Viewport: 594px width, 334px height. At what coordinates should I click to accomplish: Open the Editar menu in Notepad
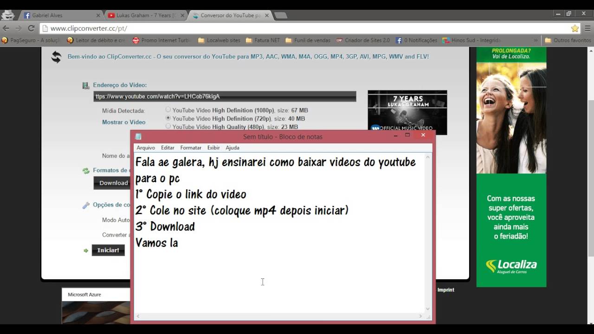click(x=168, y=148)
